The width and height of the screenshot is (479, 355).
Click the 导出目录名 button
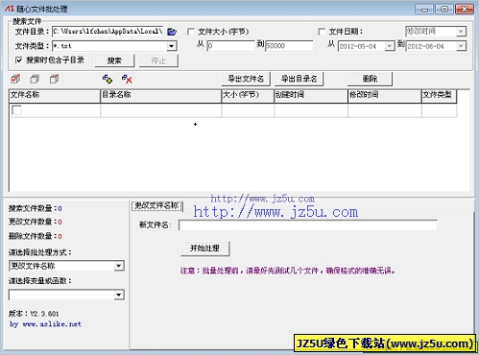[x=299, y=79]
